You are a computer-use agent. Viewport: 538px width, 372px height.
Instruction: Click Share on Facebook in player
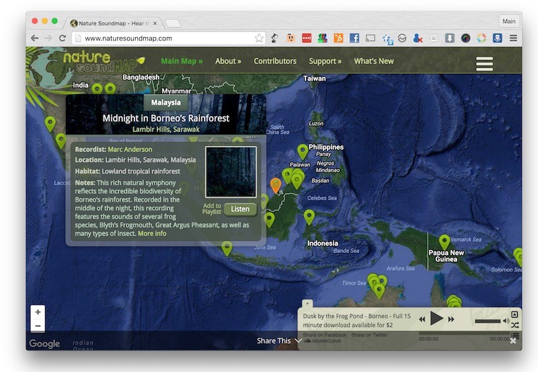pyautogui.click(x=325, y=335)
